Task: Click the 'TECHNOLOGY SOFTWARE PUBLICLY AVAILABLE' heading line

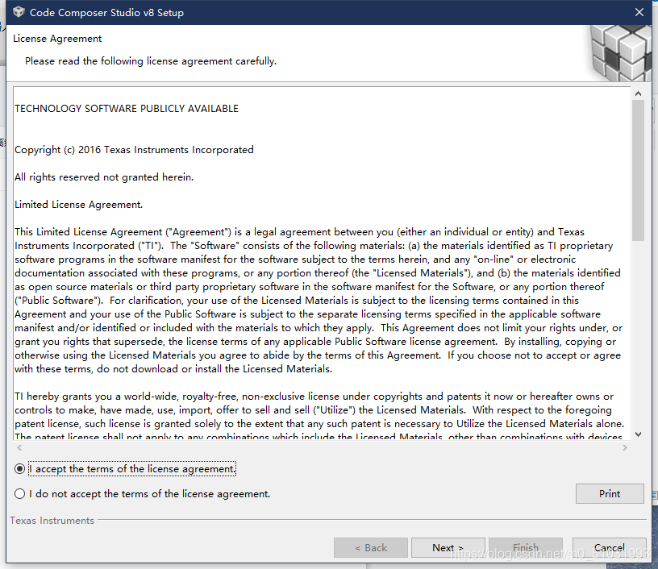Action: pos(127,109)
